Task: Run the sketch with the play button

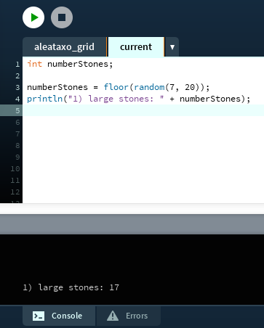Action: [x=33, y=17]
